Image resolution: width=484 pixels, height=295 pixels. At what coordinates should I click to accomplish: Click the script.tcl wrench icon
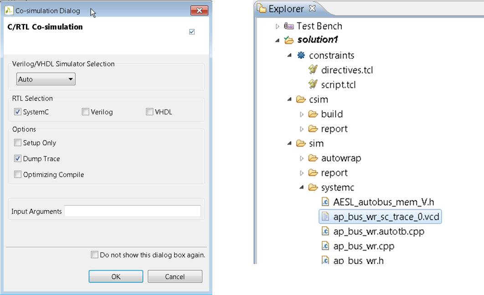pos(312,84)
